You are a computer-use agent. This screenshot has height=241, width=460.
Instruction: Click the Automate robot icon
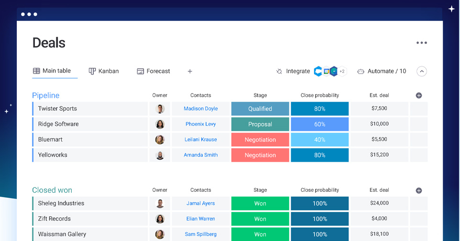(361, 72)
